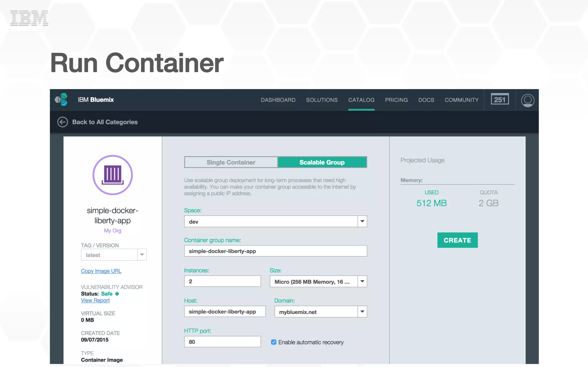Open the Community nav item
This screenshot has width=588, height=367.
pos(462,100)
